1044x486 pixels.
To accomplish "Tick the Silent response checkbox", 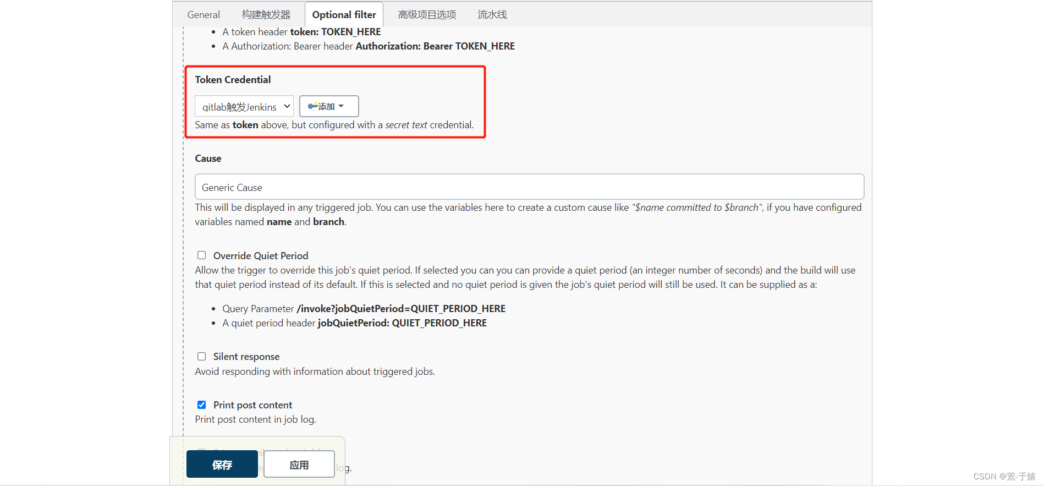I will [202, 357].
